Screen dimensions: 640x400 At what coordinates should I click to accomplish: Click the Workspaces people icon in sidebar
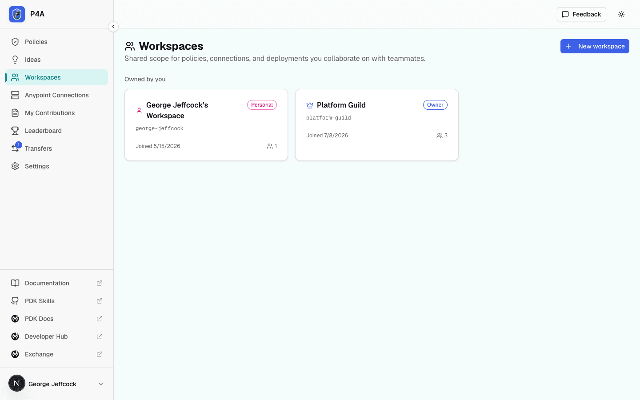pyautogui.click(x=15, y=77)
